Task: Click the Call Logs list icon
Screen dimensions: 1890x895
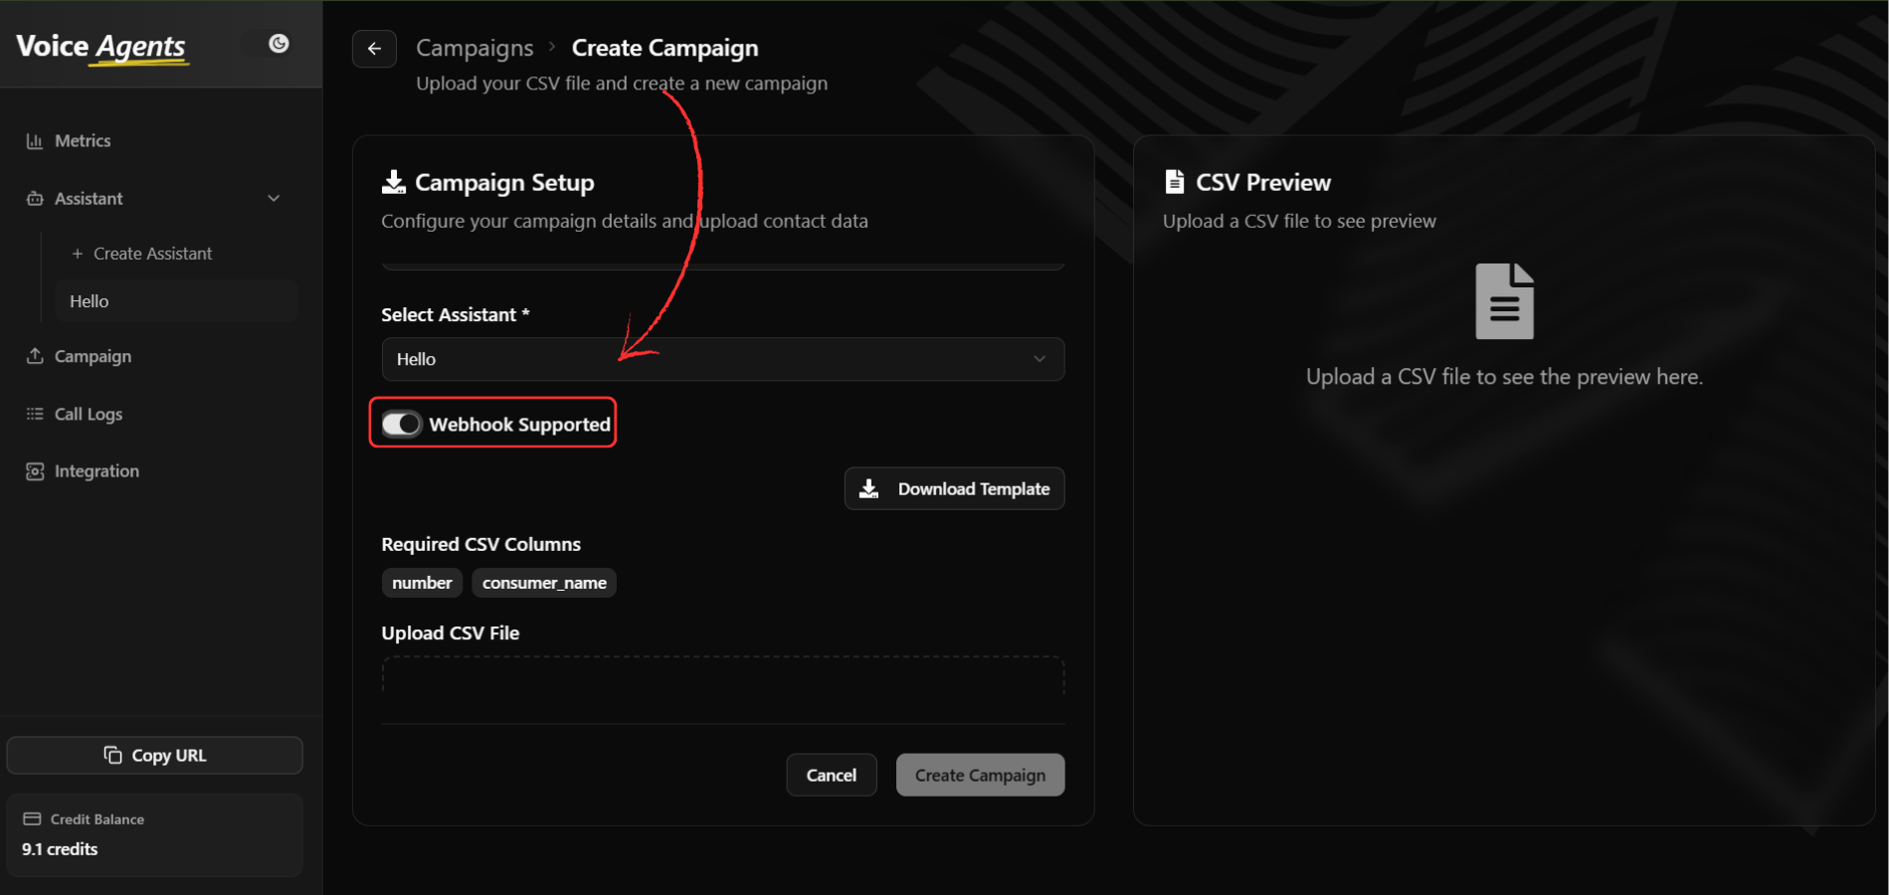Action: click(x=35, y=414)
